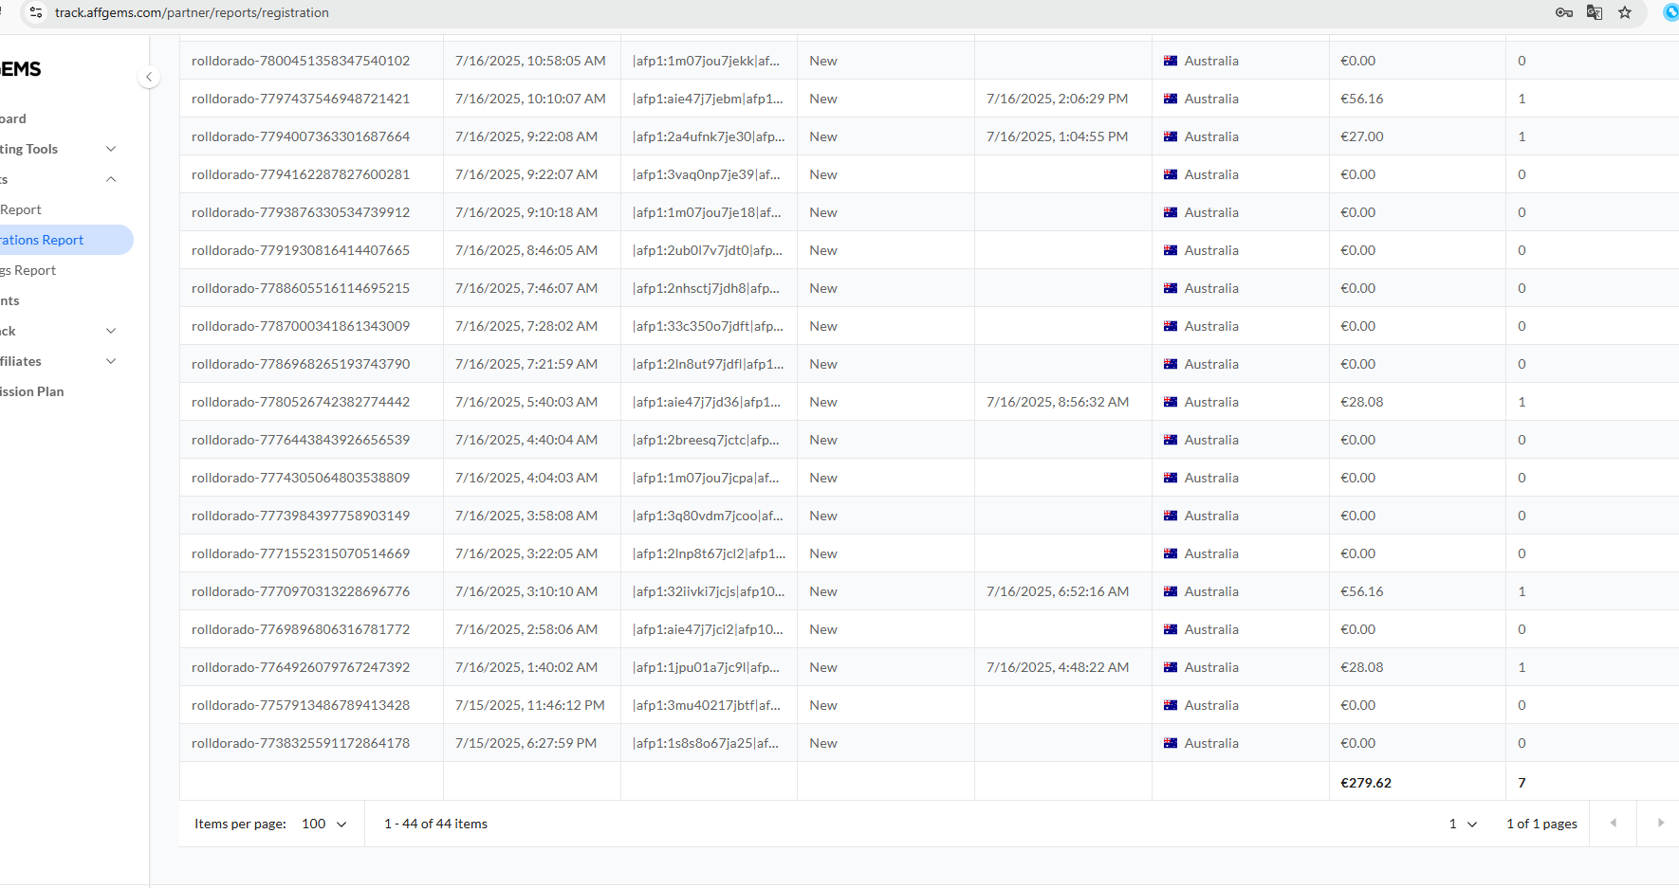Screen dimensions: 1679x888
Task: Click the total deposit count 7
Action: 1522,783
